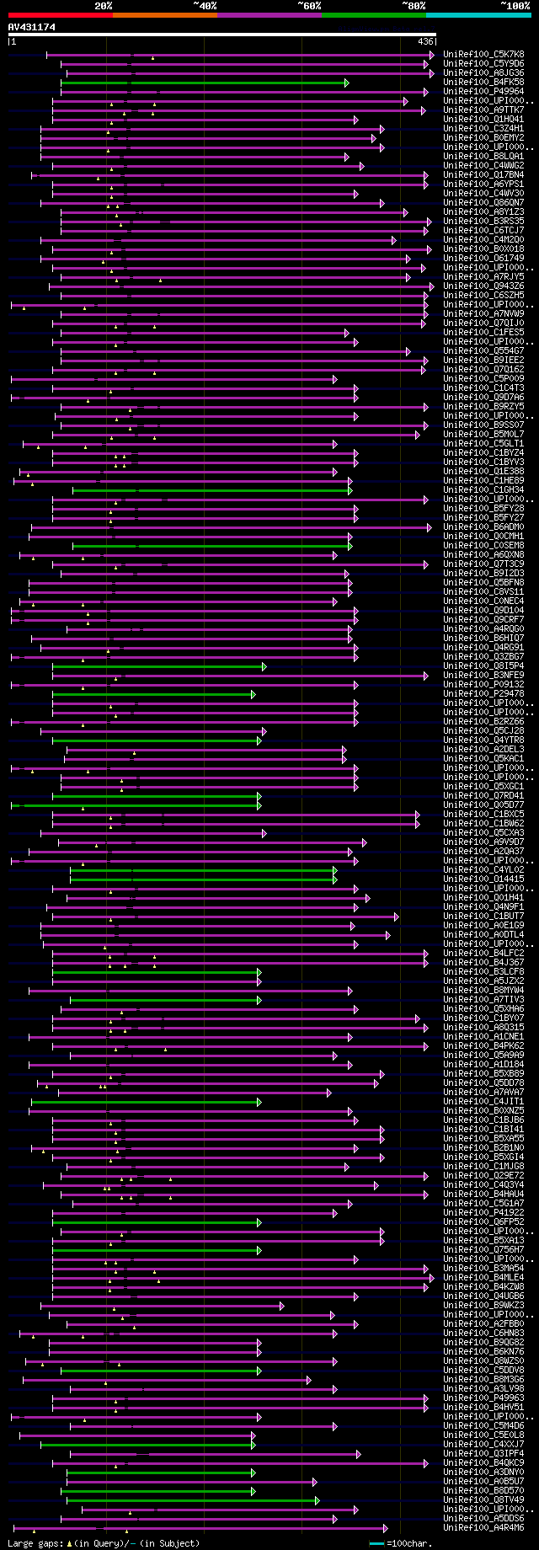The image size is (539, 1550).
Task: Click label UniRef100_B3RS35
Action: (x=483, y=221)
